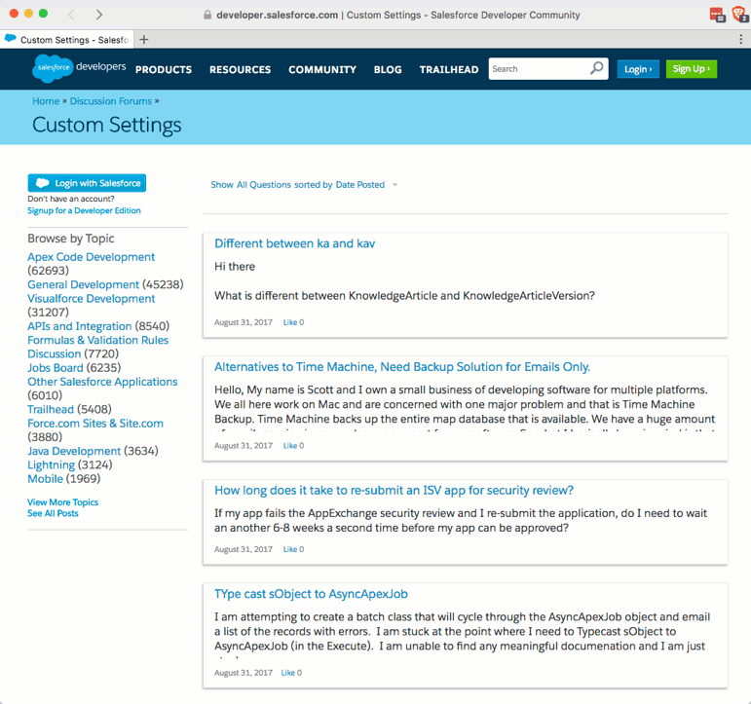751x704 pixels.
Task: Open ISV app security review post
Action: (x=394, y=491)
